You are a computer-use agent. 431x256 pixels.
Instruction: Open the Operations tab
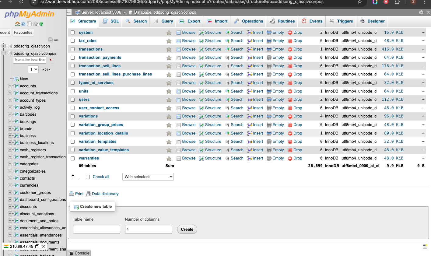(249, 21)
